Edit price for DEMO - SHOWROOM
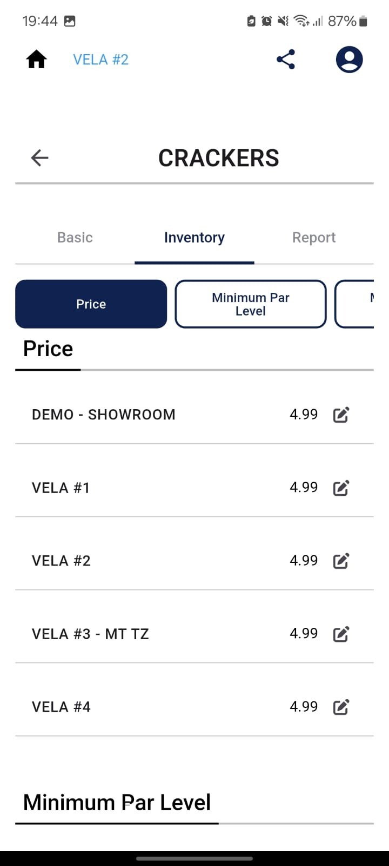Image resolution: width=389 pixels, height=866 pixels. pos(341,415)
